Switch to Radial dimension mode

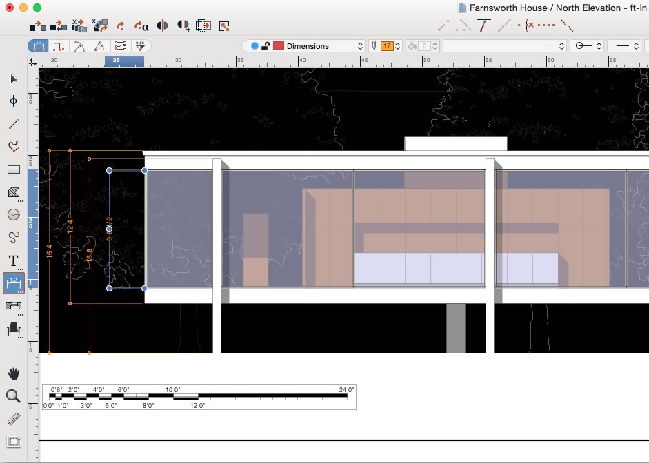click(x=79, y=46)
